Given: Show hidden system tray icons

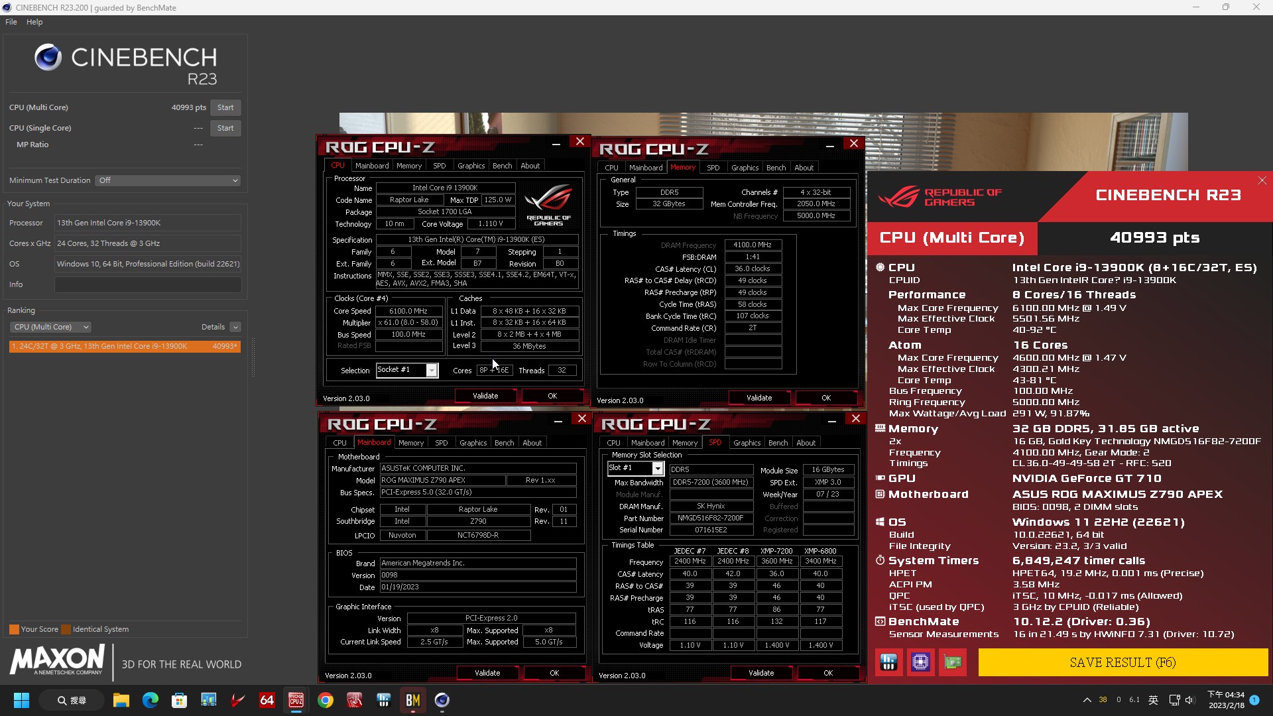Looking at the screenshot, I should click(1087, 700).
